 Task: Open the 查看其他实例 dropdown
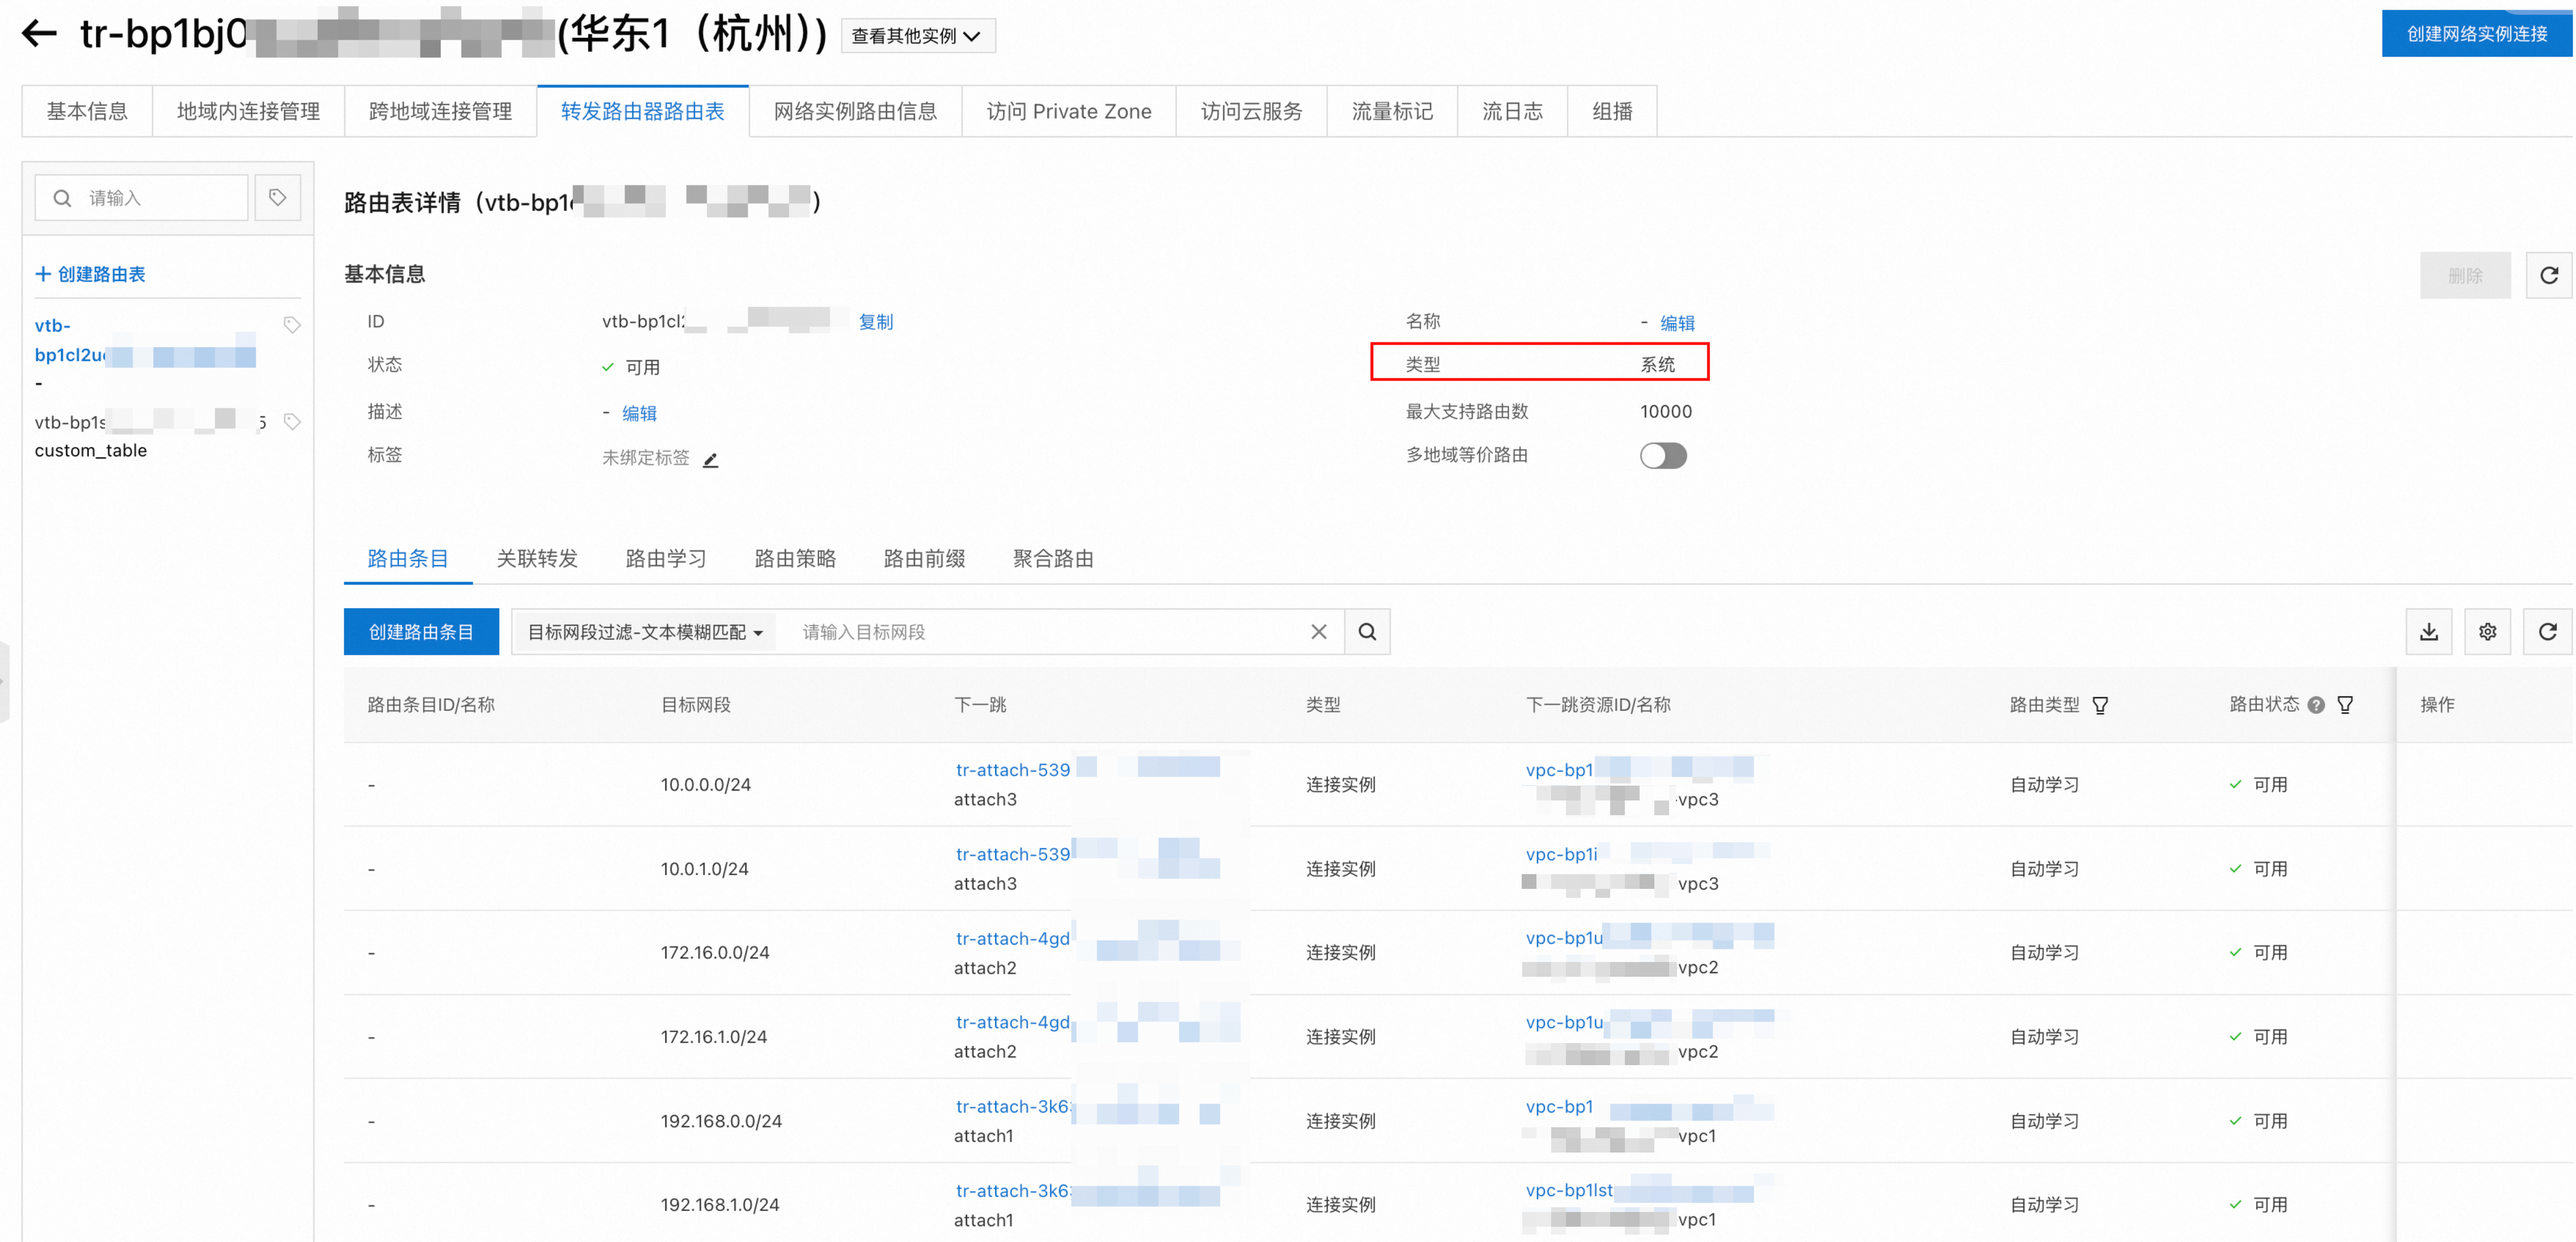(916, 36)
